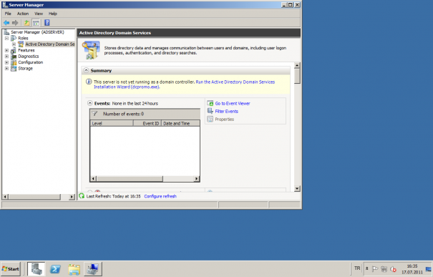Click the Show desktop button

point(429,269)
